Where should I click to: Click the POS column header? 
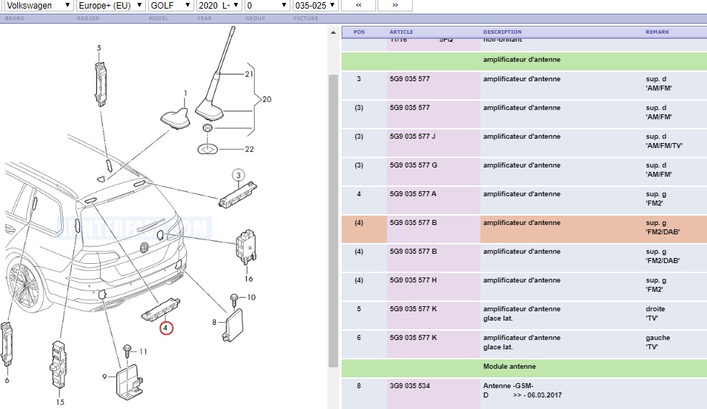coord(360,32)
